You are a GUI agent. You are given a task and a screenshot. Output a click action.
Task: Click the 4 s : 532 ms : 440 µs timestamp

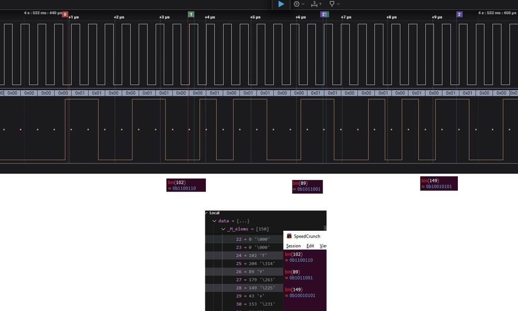coord(43,13)
